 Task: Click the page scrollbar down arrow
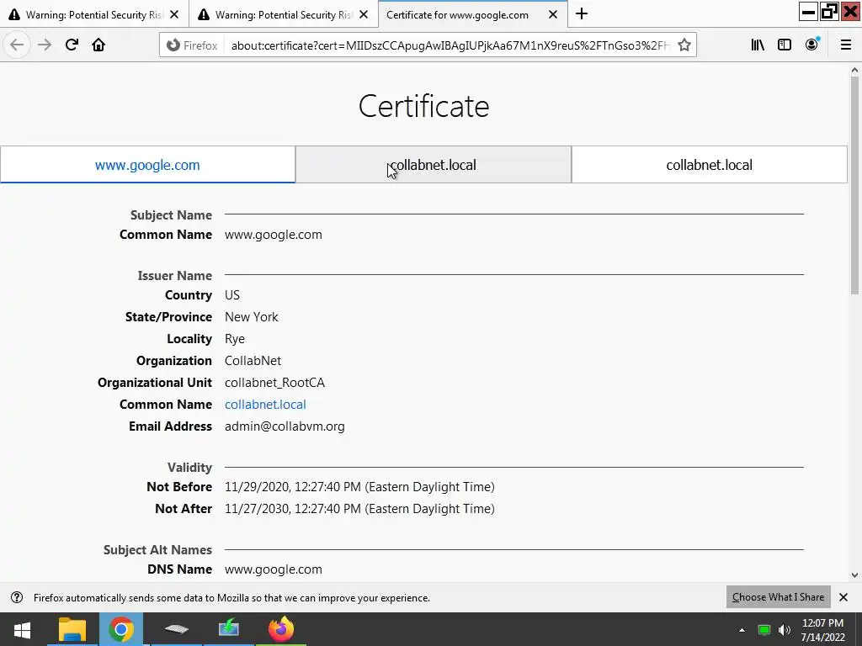[x=854, y=575]
